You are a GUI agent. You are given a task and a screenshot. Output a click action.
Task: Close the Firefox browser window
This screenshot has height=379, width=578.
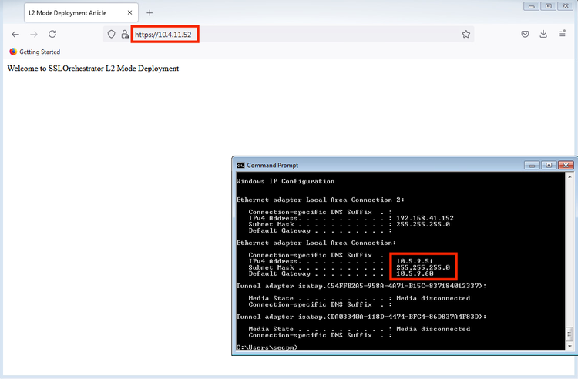click(x=566, y=6)
